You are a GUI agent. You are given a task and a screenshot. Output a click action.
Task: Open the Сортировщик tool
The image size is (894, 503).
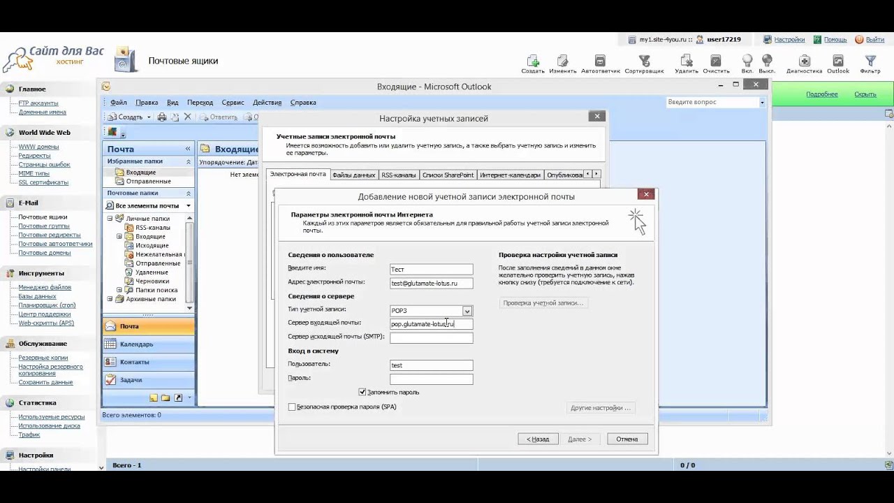coord(644,61)
